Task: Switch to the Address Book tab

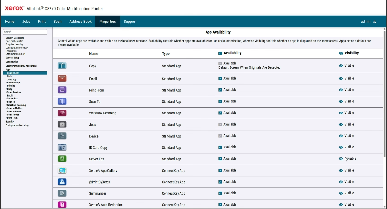Action: (x=80, y=21)
